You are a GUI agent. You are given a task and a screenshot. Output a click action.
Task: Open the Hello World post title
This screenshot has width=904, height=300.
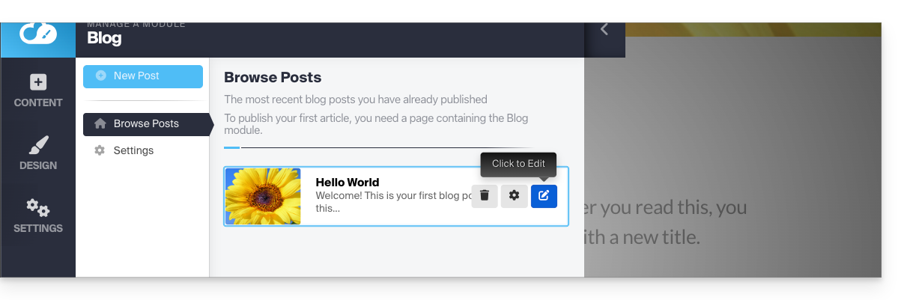348,183
